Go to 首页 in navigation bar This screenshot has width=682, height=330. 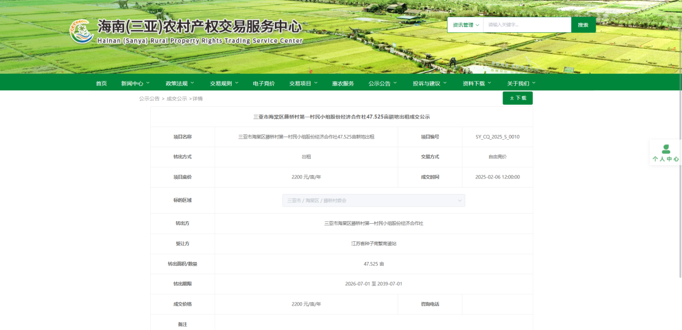pos(101,83)
